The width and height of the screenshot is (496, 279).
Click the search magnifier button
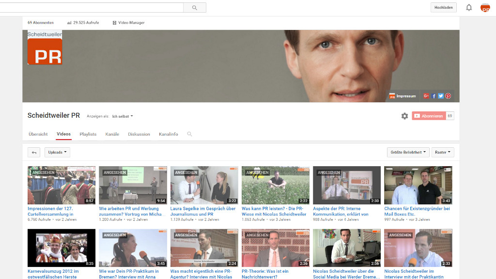(195, 8)
